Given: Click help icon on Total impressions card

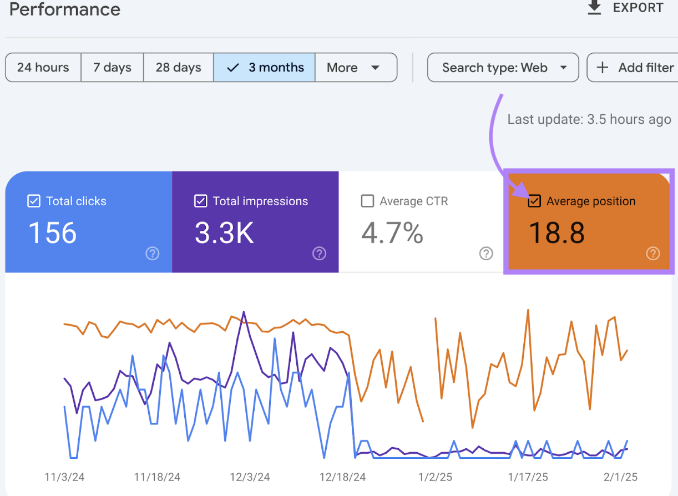Looking at the screenshot, I should click(x=319, y=254).
